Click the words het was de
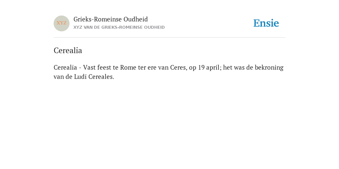 [238, 67]
